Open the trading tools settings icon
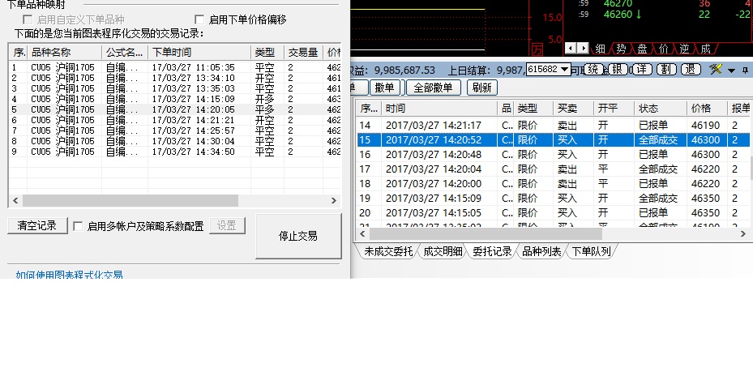This screenshot has height=389, width=753. pos(716,69)
